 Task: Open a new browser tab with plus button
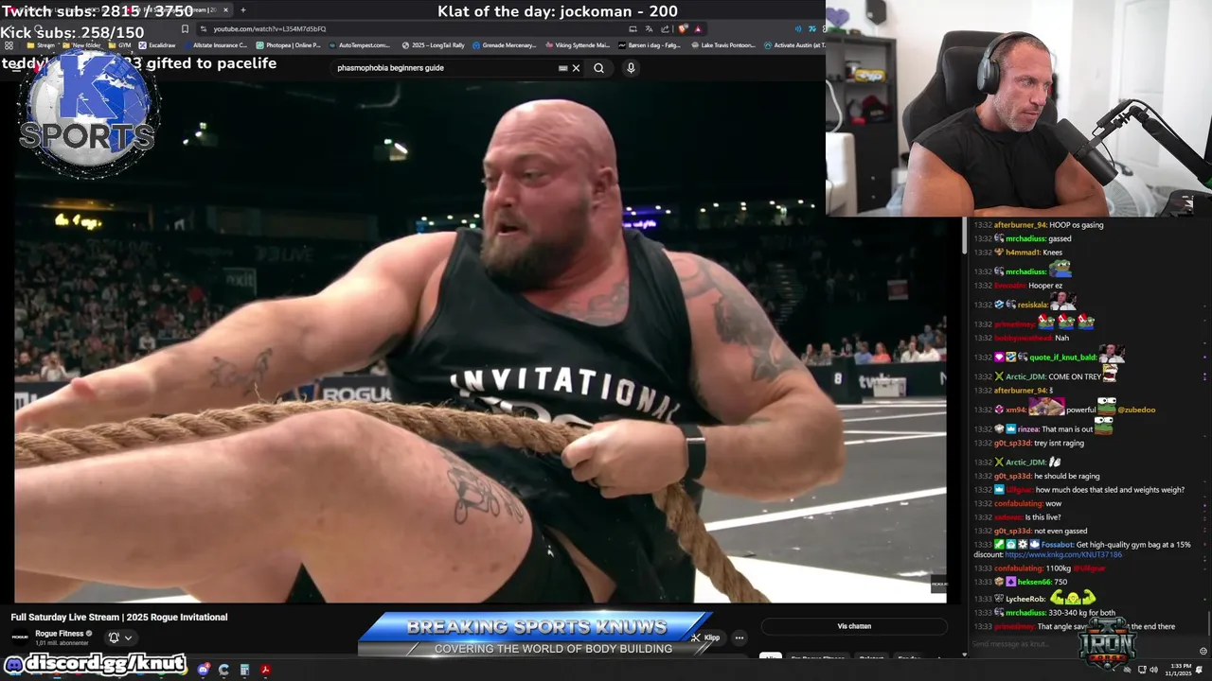point(243,10)
